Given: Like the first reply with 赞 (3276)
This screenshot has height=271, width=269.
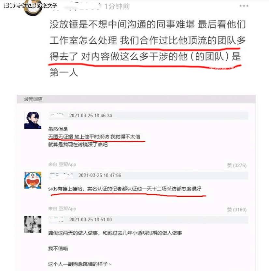Looking at the screenshot, I should [x=237, y=165].
